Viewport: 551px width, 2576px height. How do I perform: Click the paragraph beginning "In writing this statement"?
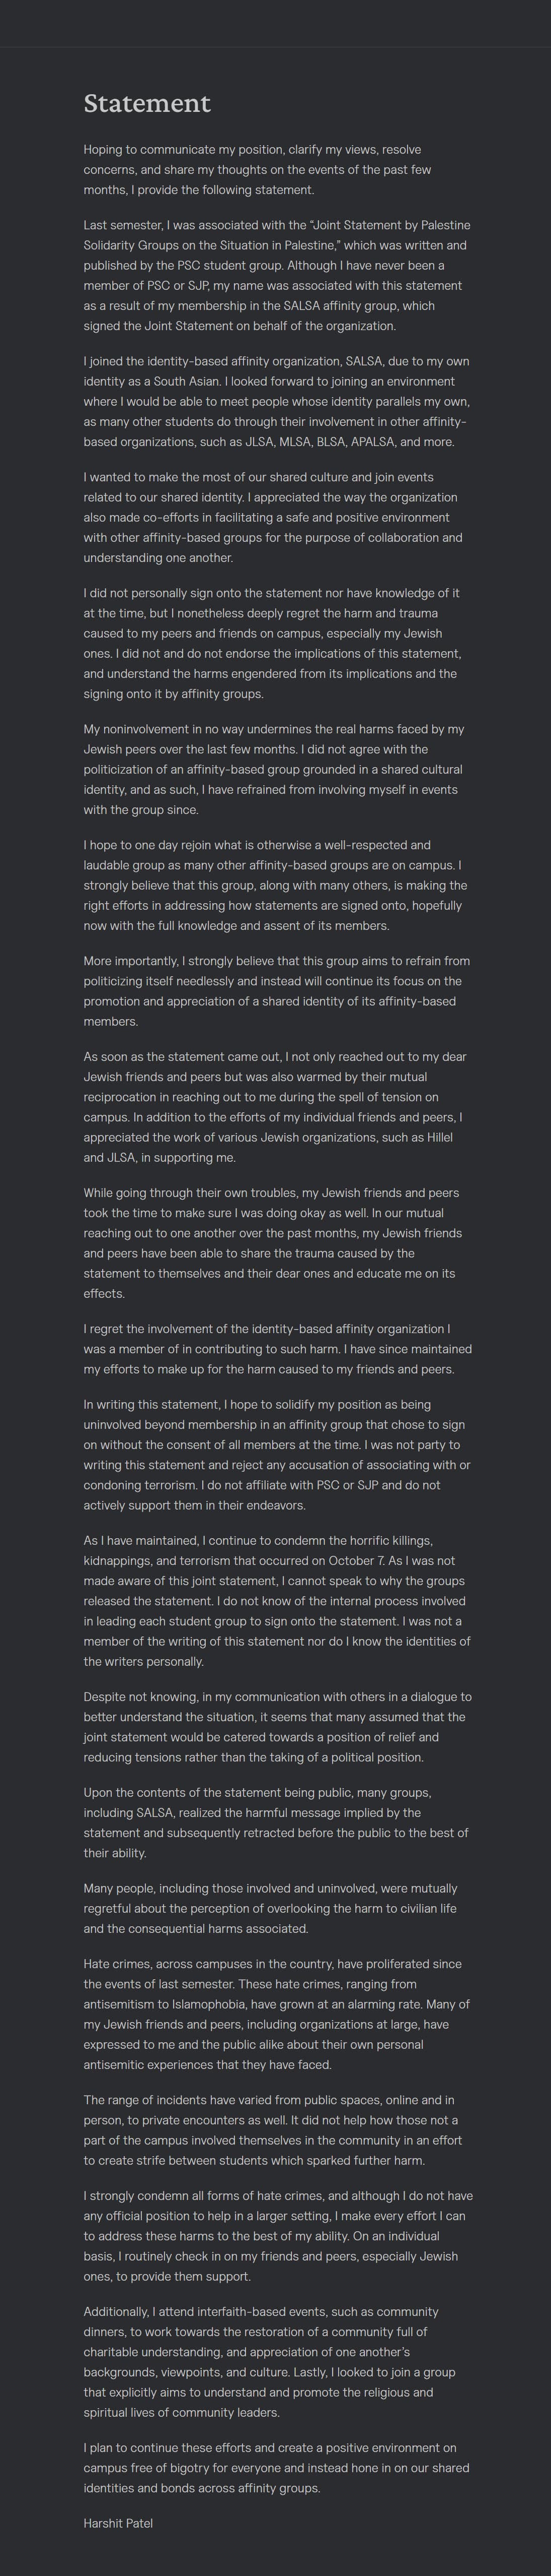[x=276, y=1455]
